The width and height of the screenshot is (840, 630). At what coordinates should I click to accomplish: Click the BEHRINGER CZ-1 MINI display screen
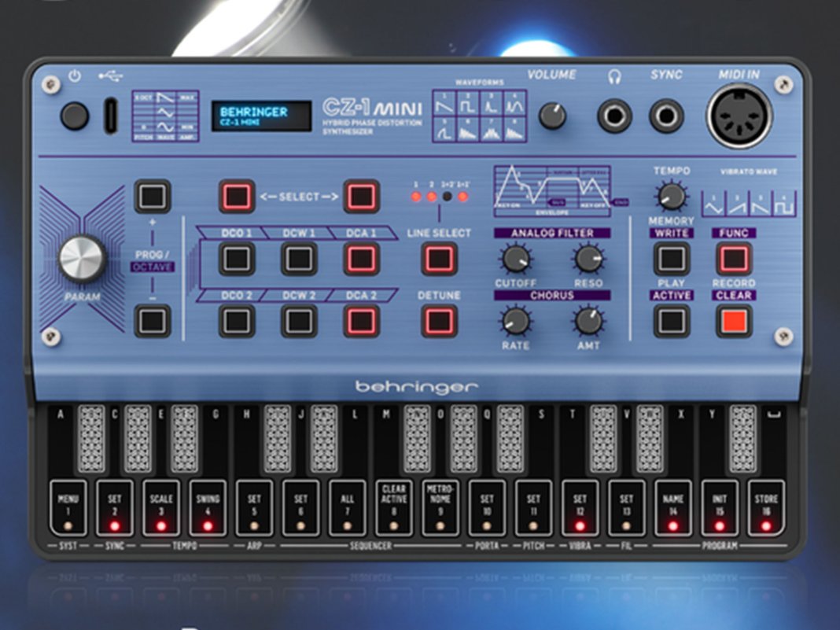pyautogui.click(x=261, y=116)
